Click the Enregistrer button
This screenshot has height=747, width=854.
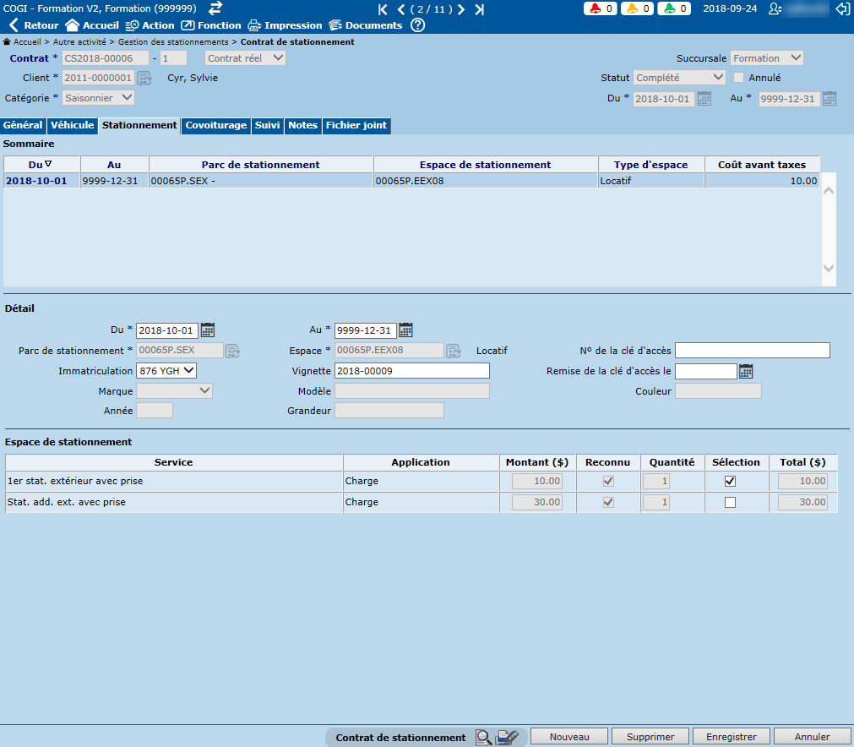point(731,737)
